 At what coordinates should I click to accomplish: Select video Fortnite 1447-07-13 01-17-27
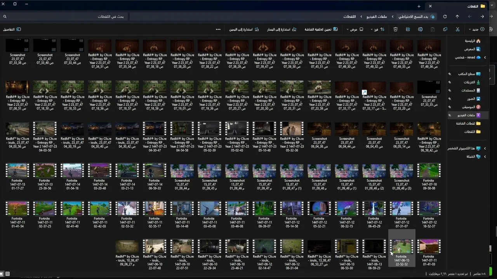[17, 176]
